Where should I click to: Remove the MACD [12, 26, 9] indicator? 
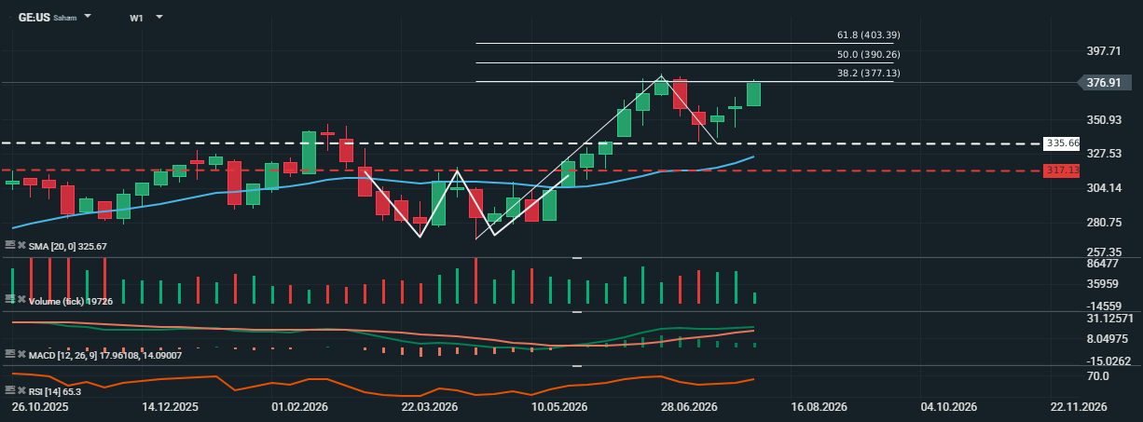(21, 355)
